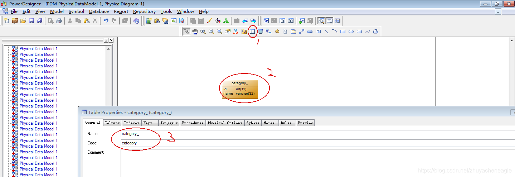The image size is (515, 177).
Task: Select the Rounded Rectangle tool
Action: [359, 32]
